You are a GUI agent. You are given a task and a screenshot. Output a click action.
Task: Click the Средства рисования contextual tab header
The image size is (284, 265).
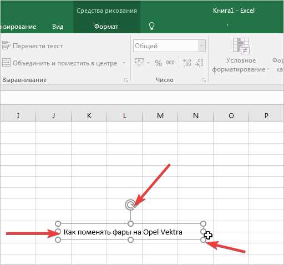[x=106, y=11]
